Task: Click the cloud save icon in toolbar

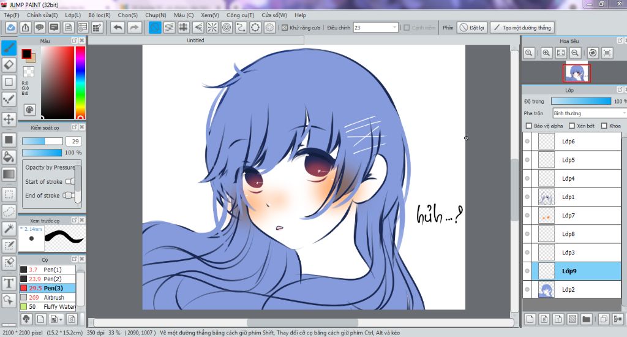Action: coord(11,28)
